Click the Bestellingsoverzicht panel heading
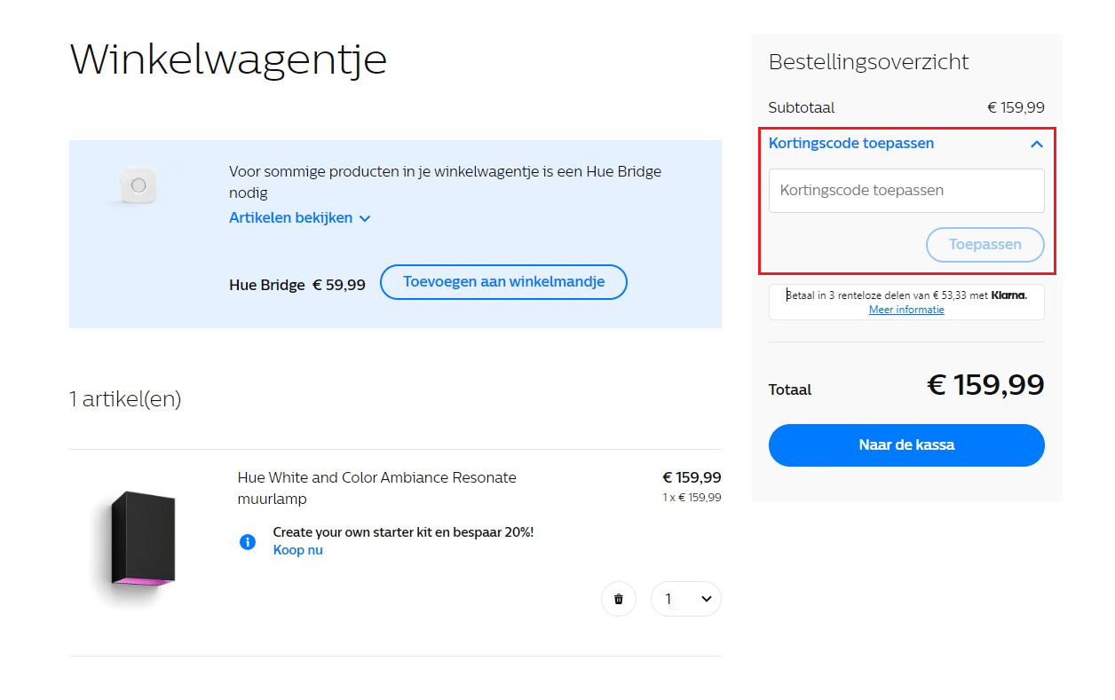Image resolution: width=1115 pixels, height=700 pixels. 868,61
